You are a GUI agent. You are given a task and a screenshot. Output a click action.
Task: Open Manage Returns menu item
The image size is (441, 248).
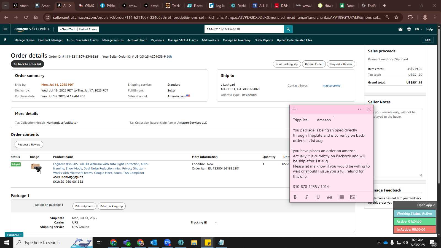coord(113,40)
